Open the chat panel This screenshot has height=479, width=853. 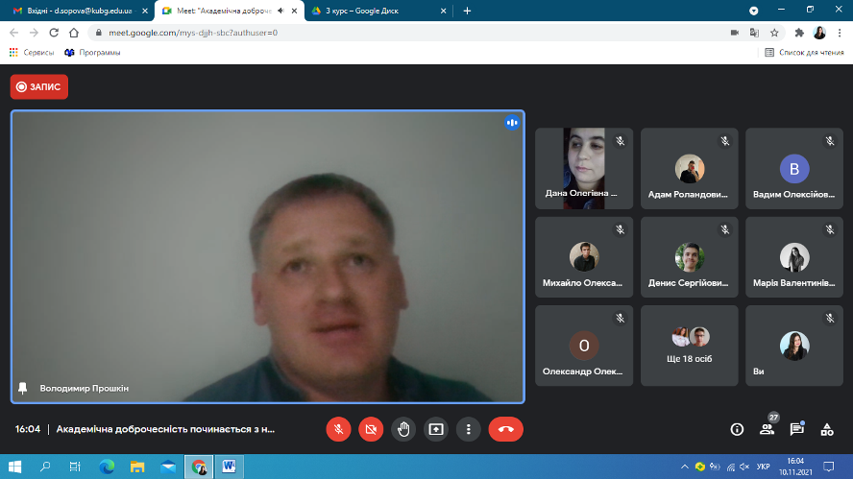797,429
